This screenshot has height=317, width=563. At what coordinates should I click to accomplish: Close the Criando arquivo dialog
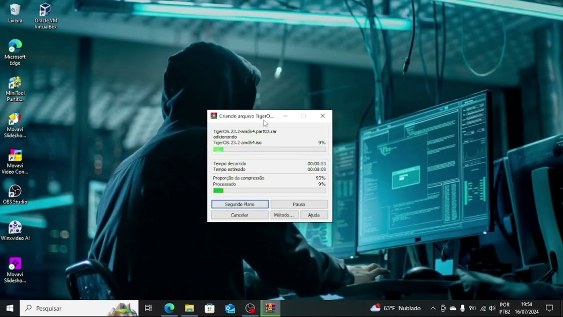(322, 116)
